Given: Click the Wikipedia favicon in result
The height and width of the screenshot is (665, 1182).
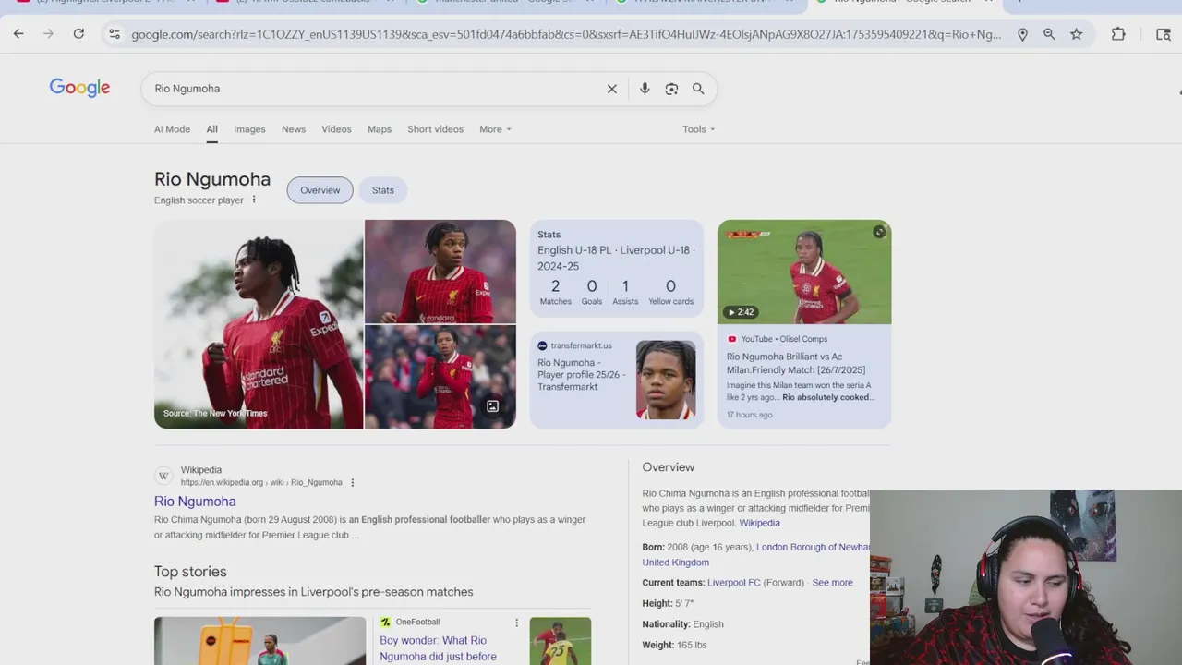Looking at the screenshot, I should pos(163,476).
